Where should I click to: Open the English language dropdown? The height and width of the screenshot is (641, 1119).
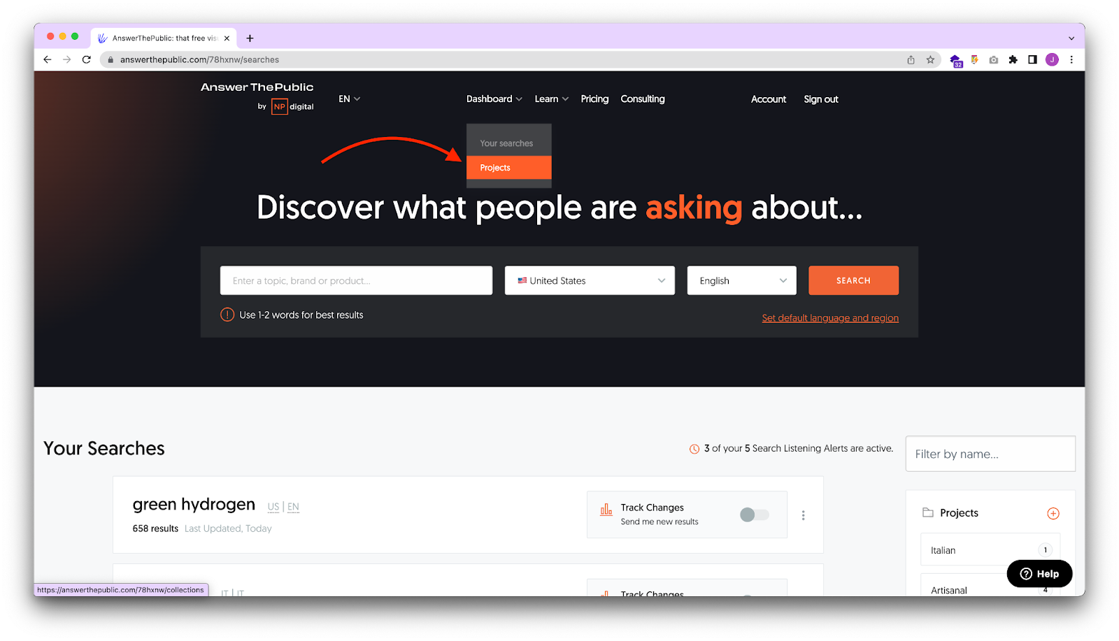coord(741,280)
